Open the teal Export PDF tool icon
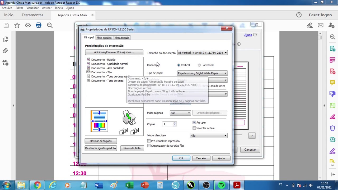The height and width of the screenshot is (190, 338). pos(332,49)
